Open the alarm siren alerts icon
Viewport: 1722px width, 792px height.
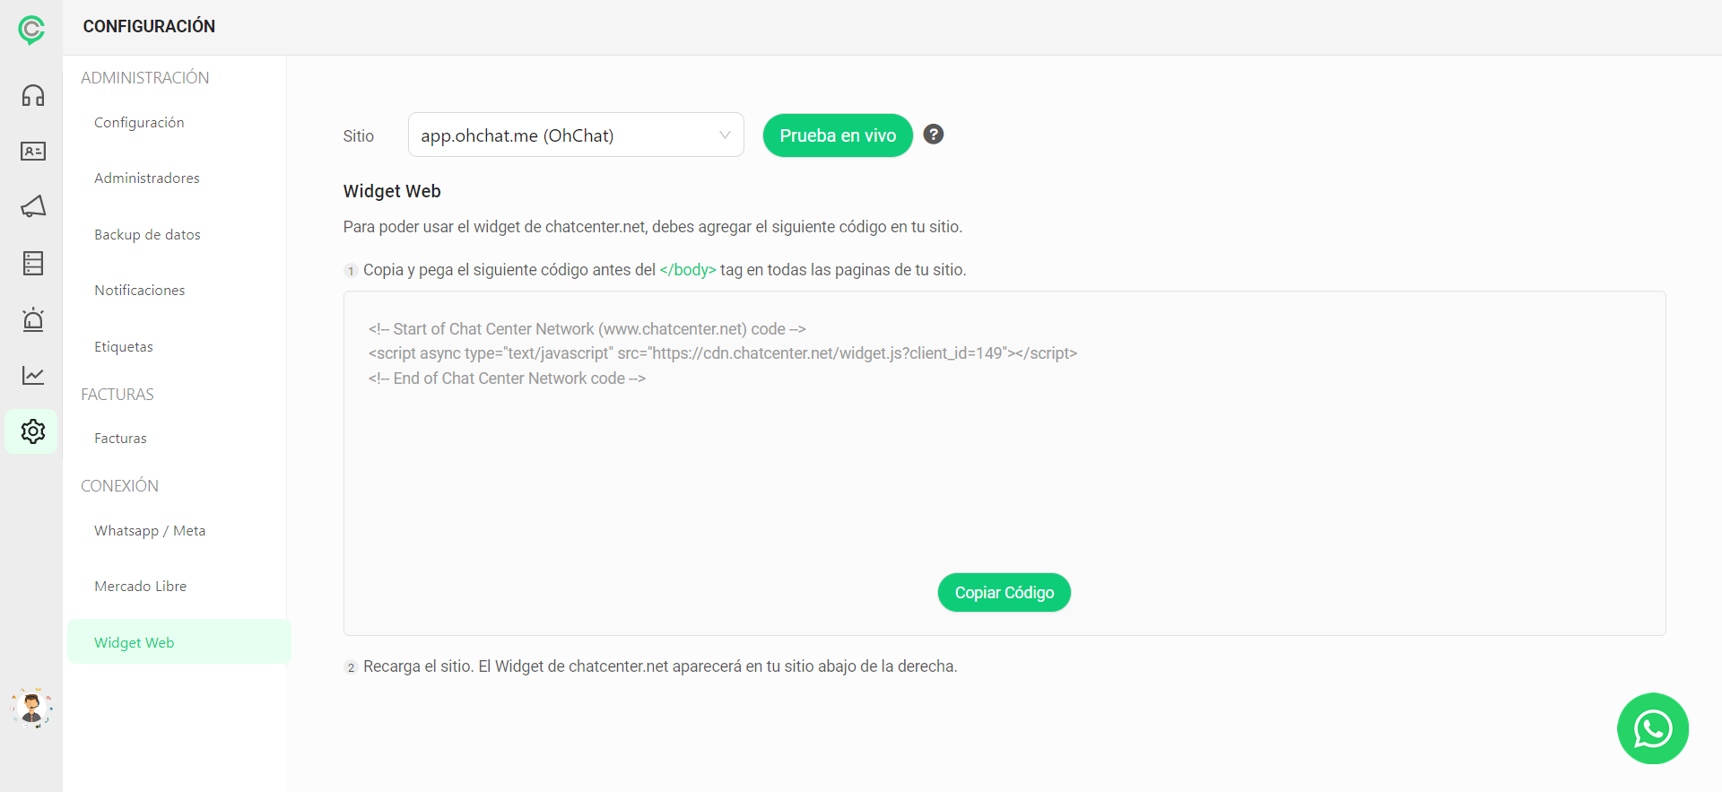(33, 319)
